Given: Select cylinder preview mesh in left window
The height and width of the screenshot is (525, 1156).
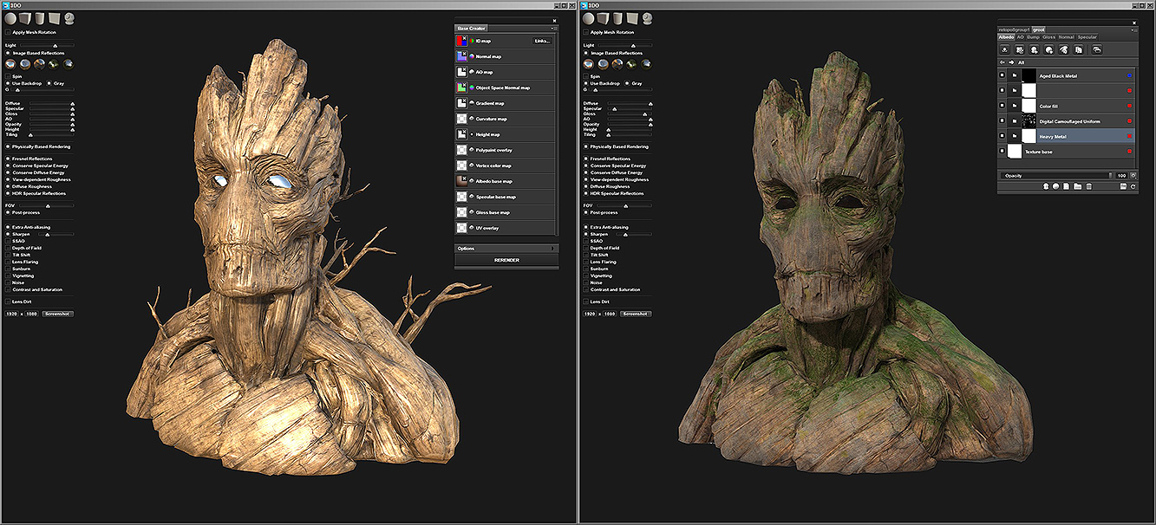Looking at the screenshot, I should pyautogui.click(x=40, y=18).
